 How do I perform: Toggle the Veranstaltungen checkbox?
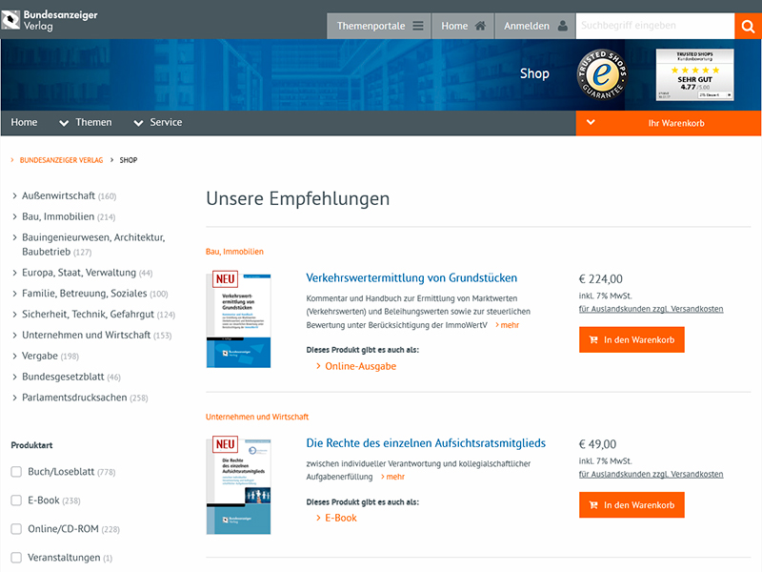16,558
